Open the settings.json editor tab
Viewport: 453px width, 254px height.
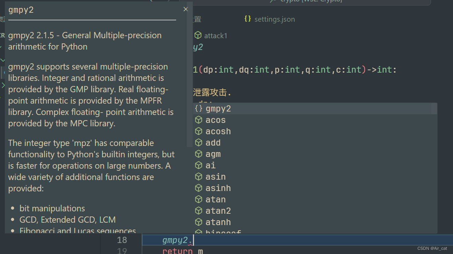point(270,19)
